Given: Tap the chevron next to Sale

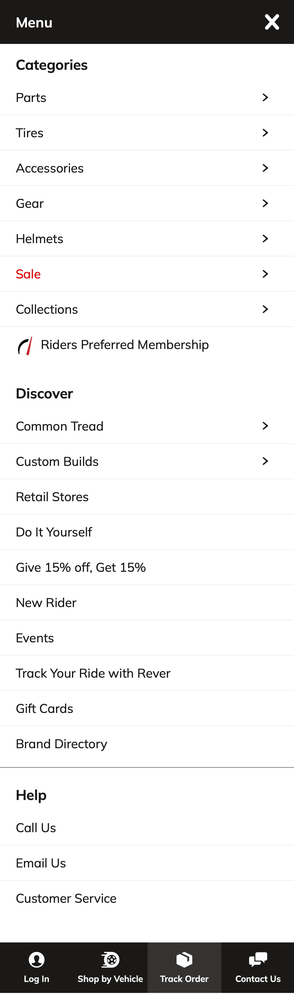Looking at the screenshot, I should coord(265,273).
